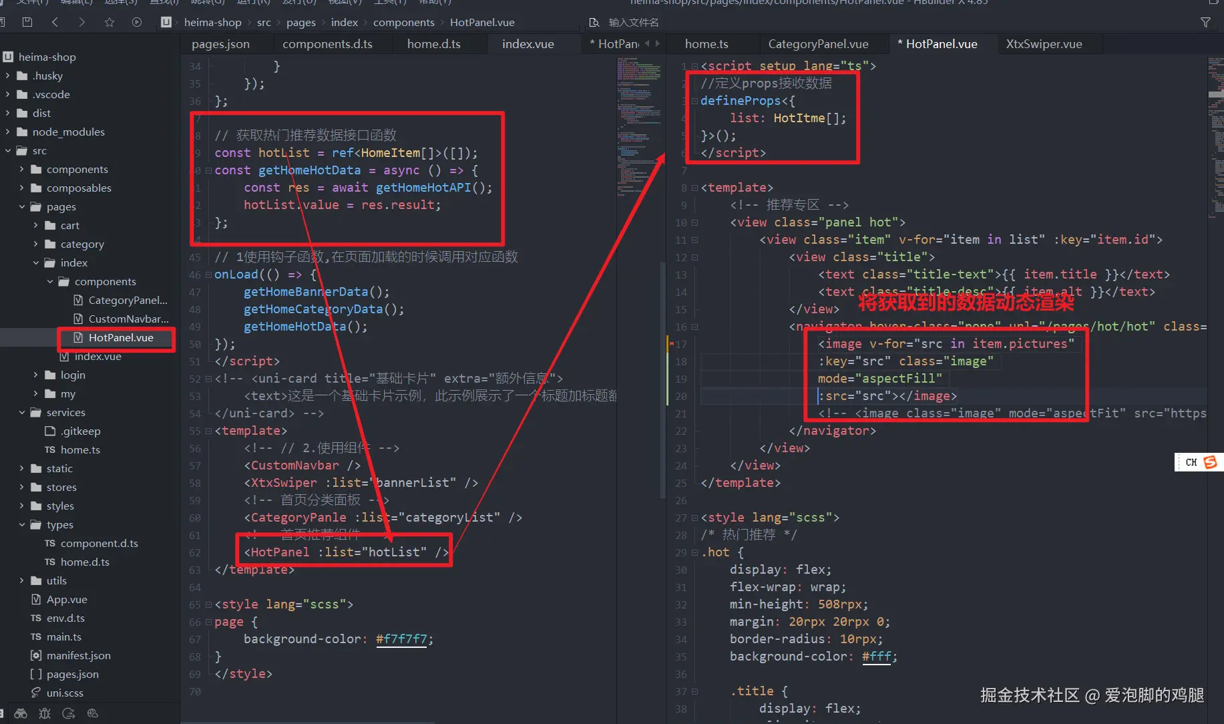Expand the cart folder
This screenshot has width=1224, height=724.
[36, 225]
